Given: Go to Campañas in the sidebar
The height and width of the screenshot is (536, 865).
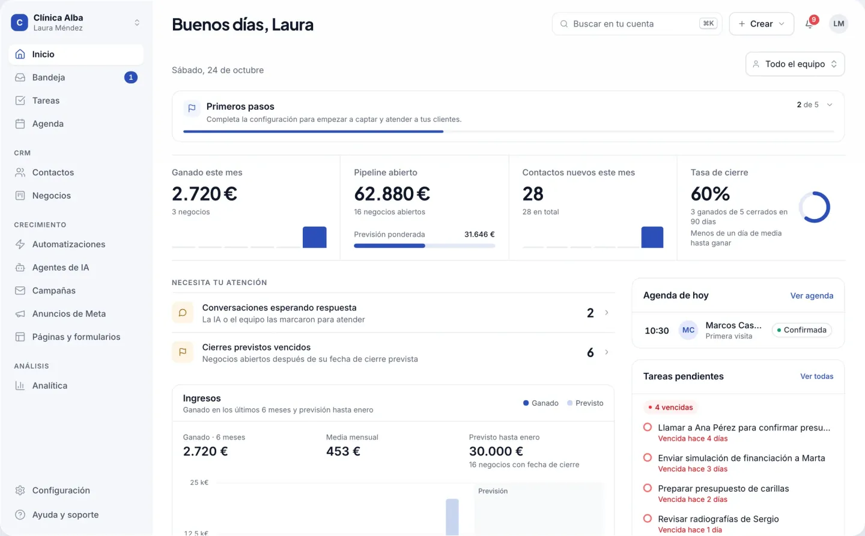Looking at the screenshot, I should [x=76, y=291].
